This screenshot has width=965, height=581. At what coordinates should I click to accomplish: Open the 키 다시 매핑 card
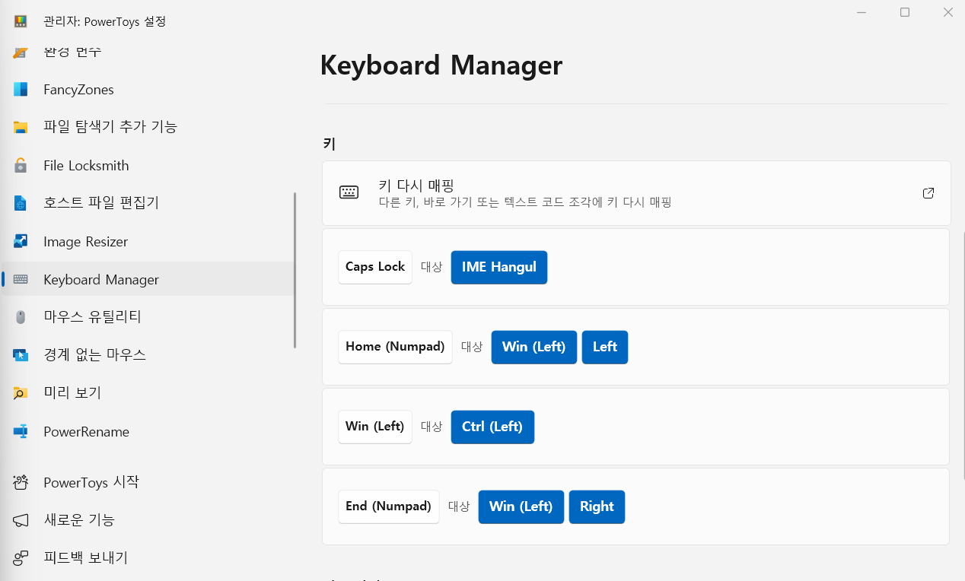coord(635,193)
